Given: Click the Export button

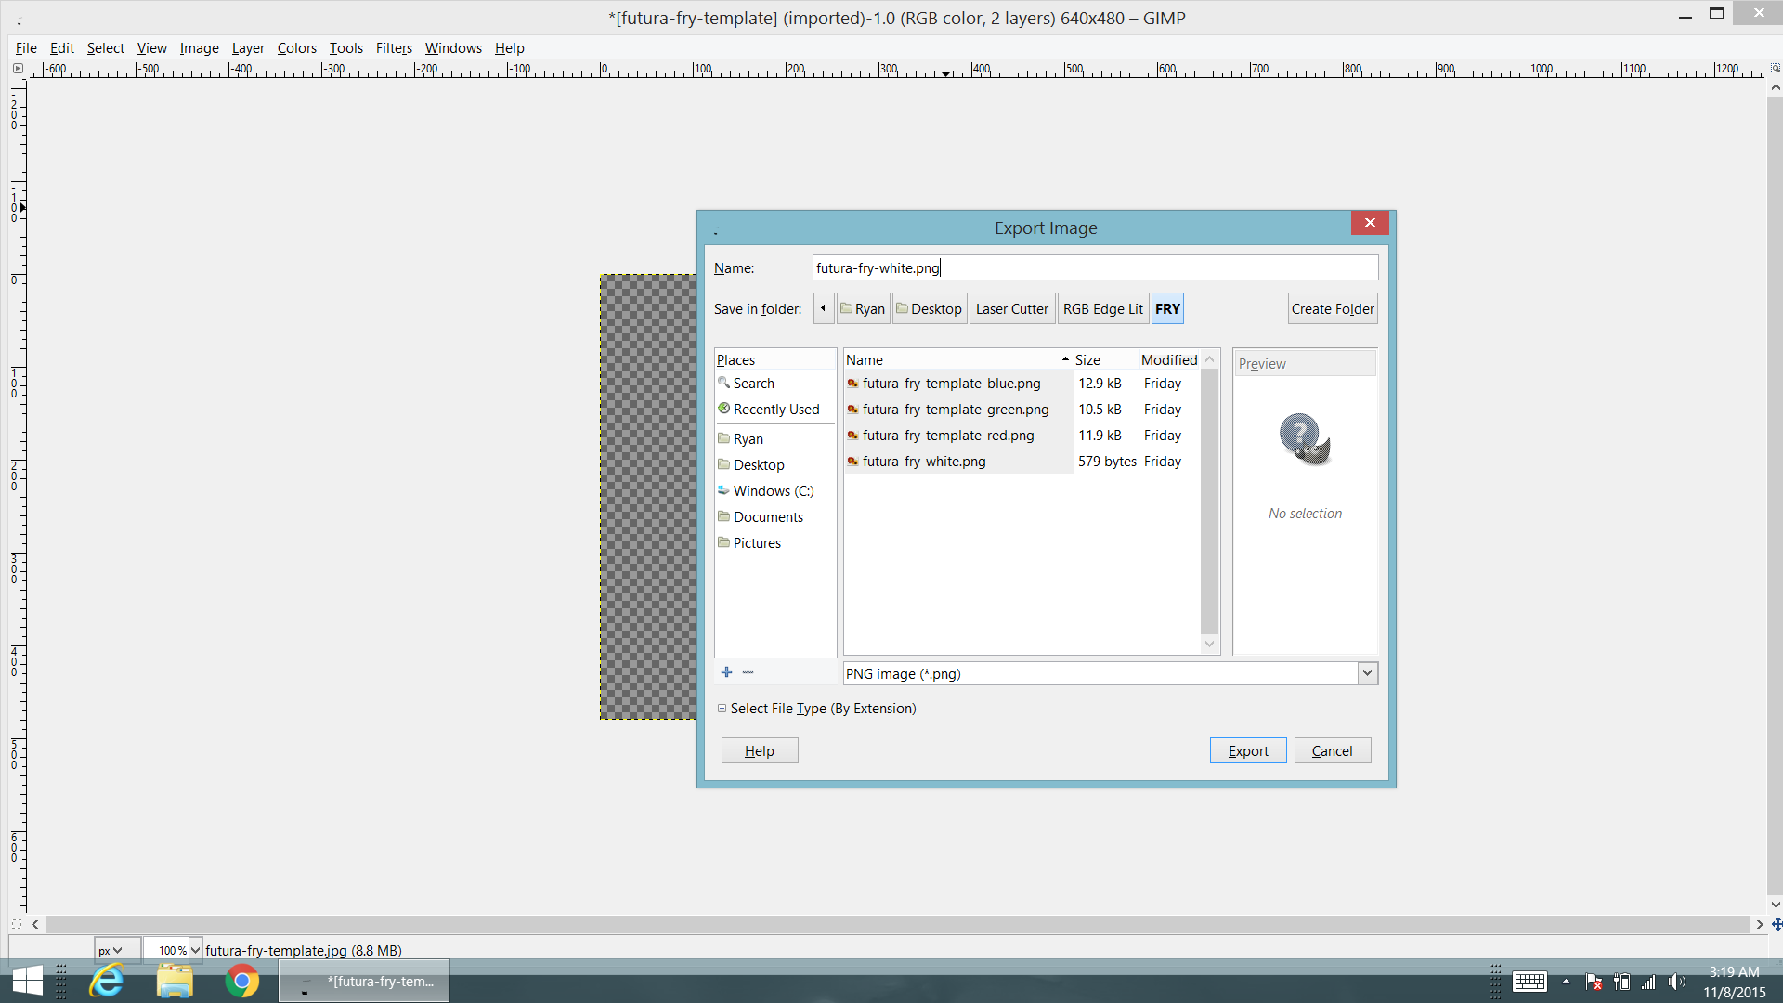Looking at the screenshot, I should pos(1248,750).
